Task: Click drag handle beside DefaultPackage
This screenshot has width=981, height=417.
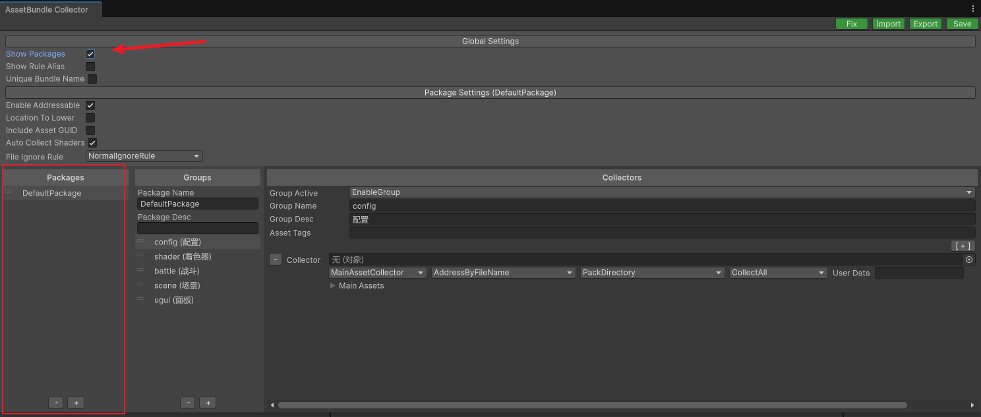Action: tap(9, 193)
